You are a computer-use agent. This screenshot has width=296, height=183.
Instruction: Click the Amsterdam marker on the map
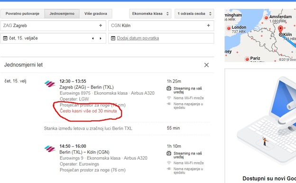[266, 18]
